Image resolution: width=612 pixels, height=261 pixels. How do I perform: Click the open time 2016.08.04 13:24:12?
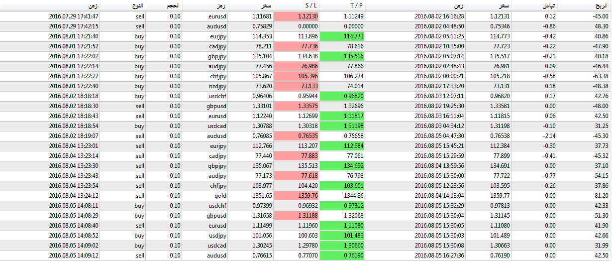coord(74,195)
